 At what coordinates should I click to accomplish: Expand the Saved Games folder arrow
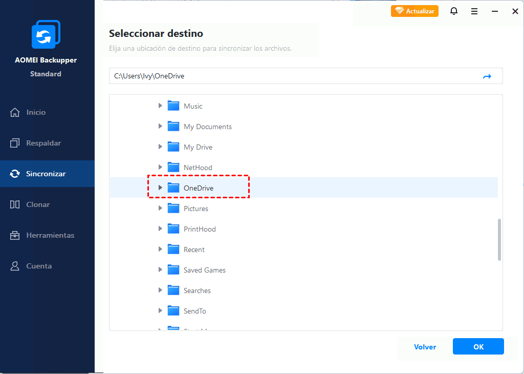point(160,270)
